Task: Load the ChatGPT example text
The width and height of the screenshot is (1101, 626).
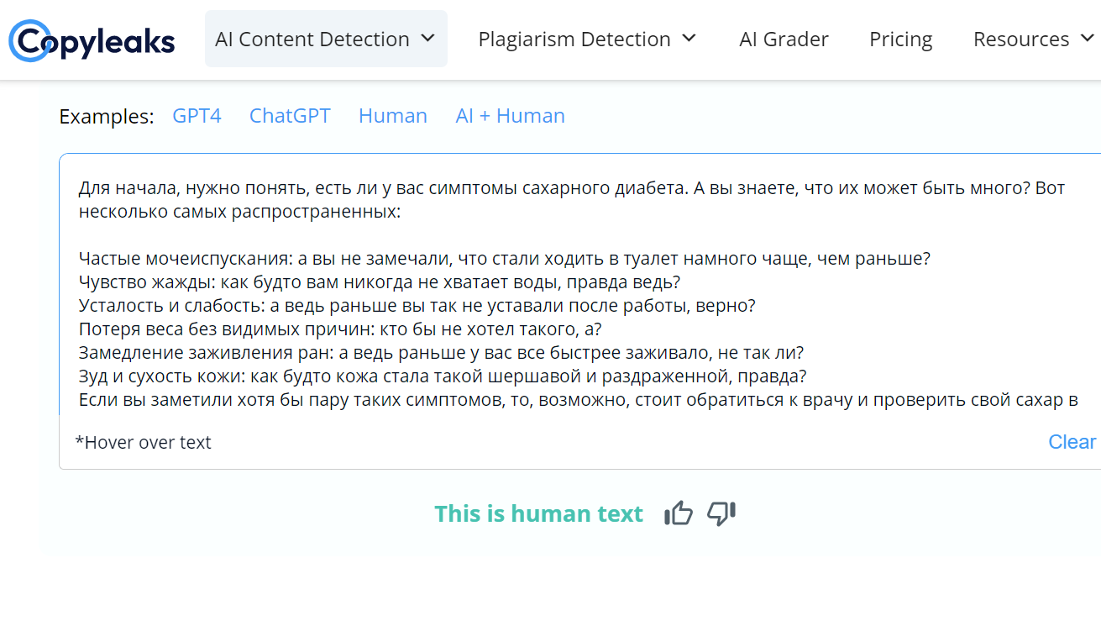Action: [x=290, y=116]
